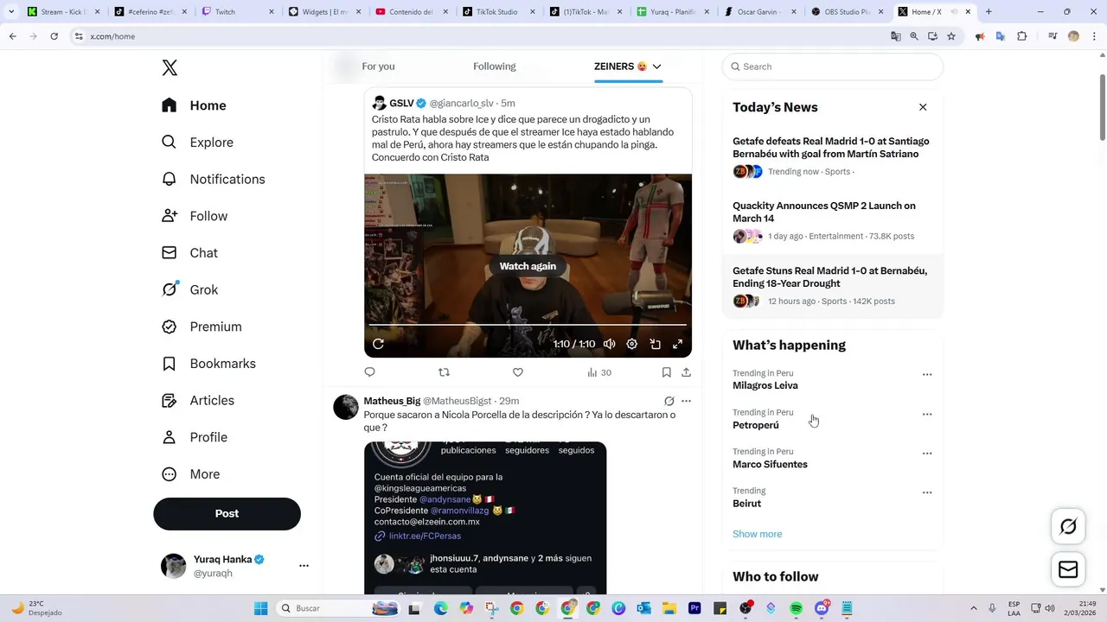Open Grok explain icon on Matheus_Big post
Image resolution: width=1107 pixels, height=622 pixels.
pyautogui.click(x=669, y=401)
